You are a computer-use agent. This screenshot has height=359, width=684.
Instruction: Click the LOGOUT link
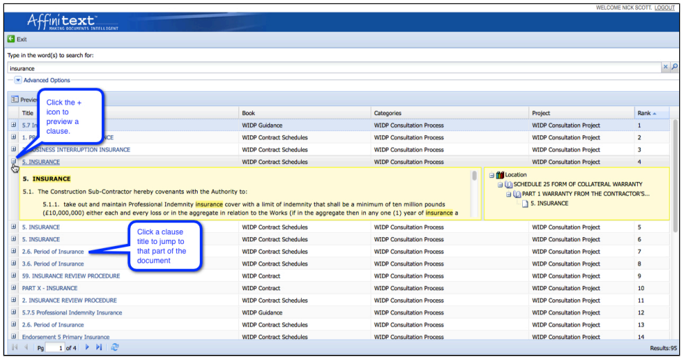pos(664,8)
